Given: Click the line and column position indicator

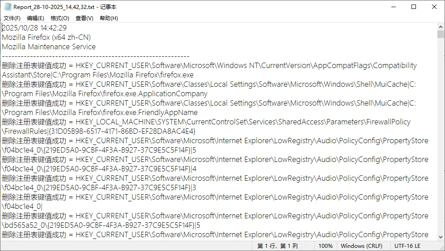Looking at the screenshot, I should (277, 246).
